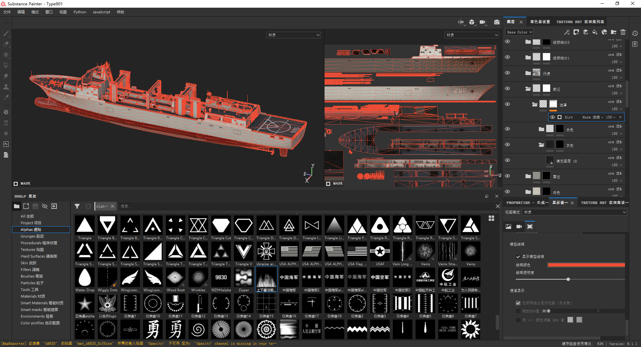This screenshot has height=347, width=641.
Task: Uncheck 显示模型线框 checkbox
Action: coord(518,257)
